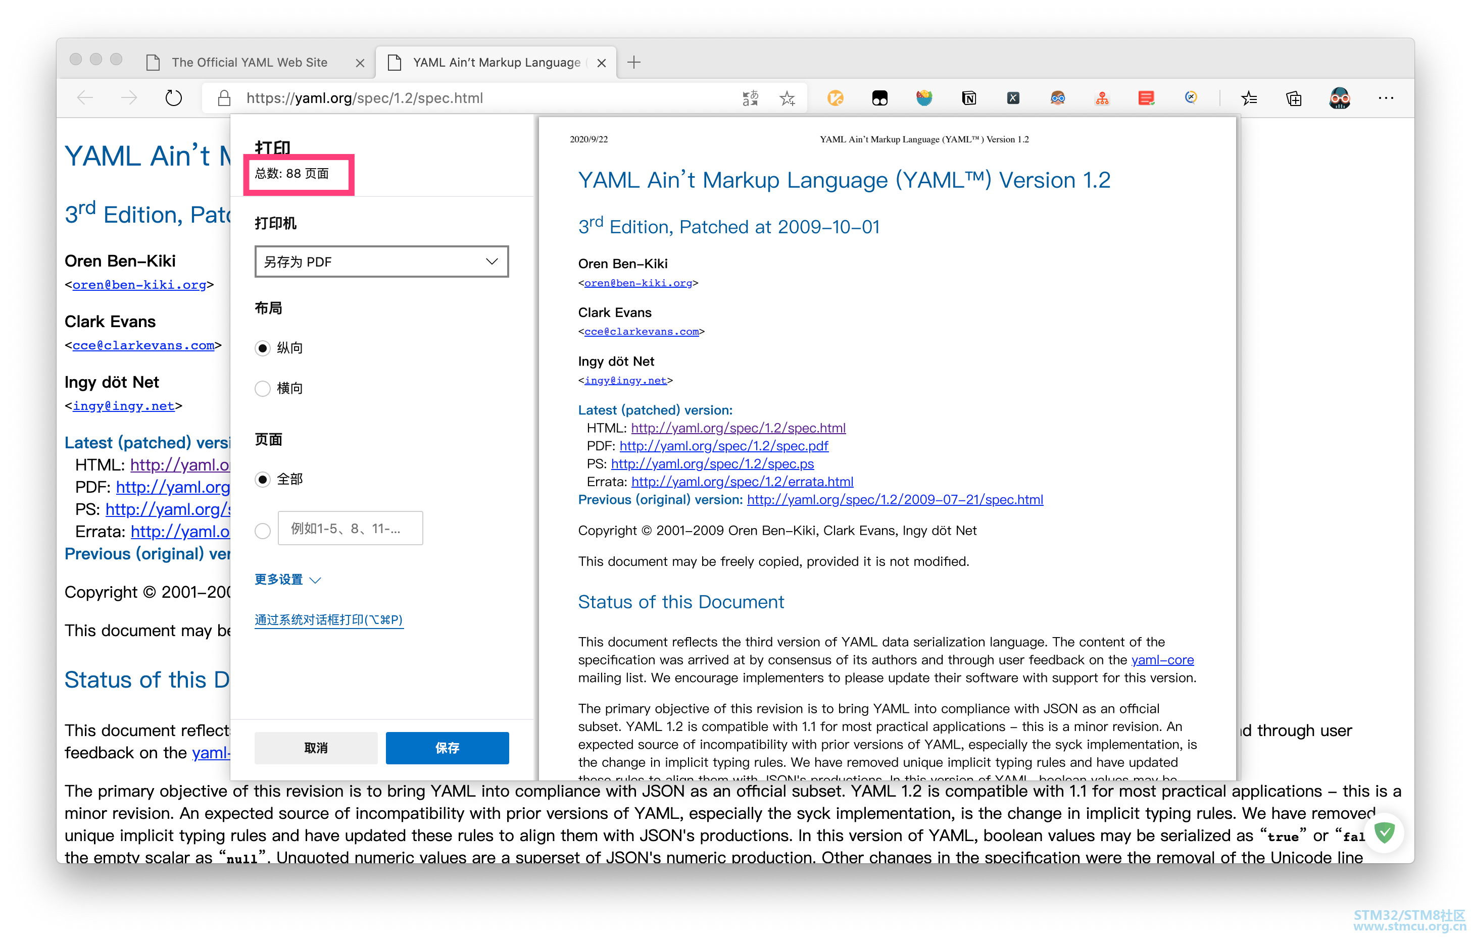
Task: Open the page translate icon
Action: [x=750, y=98]
